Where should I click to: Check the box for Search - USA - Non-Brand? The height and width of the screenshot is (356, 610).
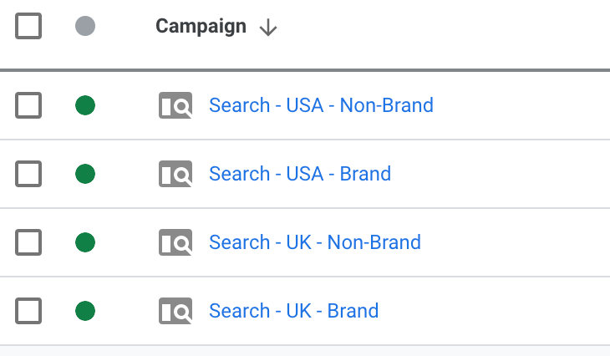(x=28, y=105)
